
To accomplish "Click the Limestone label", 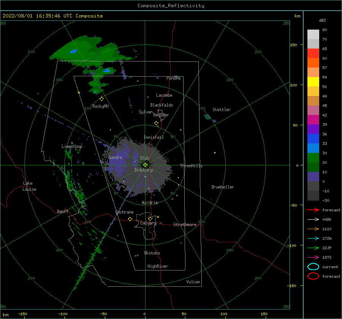I will [72, 146].
